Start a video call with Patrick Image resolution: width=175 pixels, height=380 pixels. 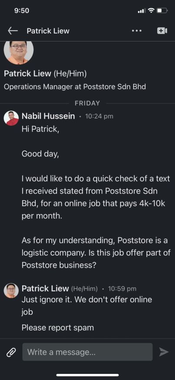(x=162, y=31)
